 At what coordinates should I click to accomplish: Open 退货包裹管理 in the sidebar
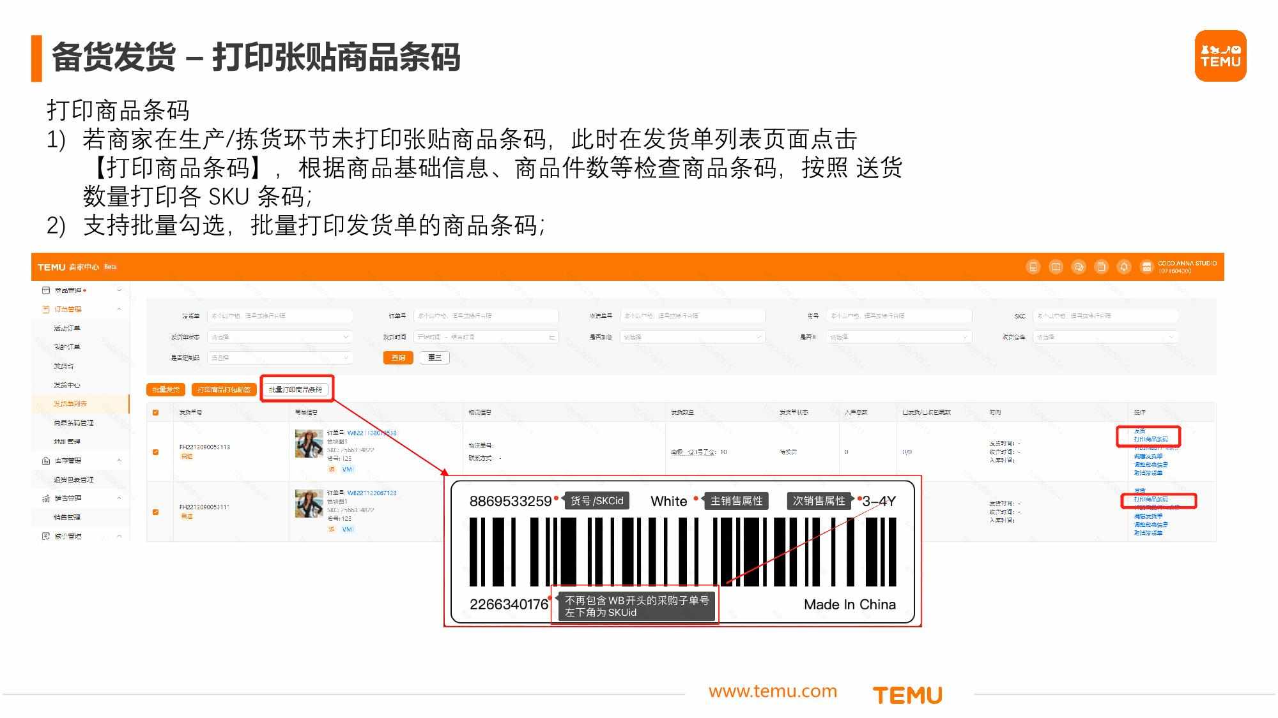[73, 479]
